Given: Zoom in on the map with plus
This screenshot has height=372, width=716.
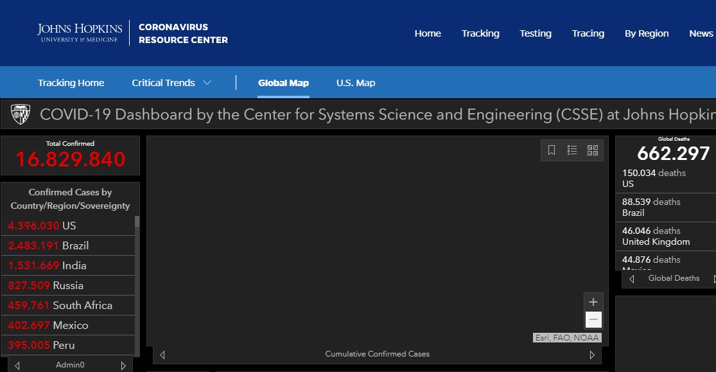Looking at the screenshot, I should tap(593, 302).
